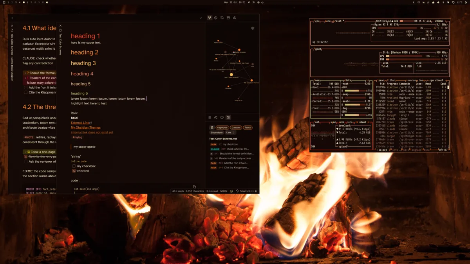470x264 pixels.
Task: Toggle btop tree view option
Action: [x=421, y=80]
